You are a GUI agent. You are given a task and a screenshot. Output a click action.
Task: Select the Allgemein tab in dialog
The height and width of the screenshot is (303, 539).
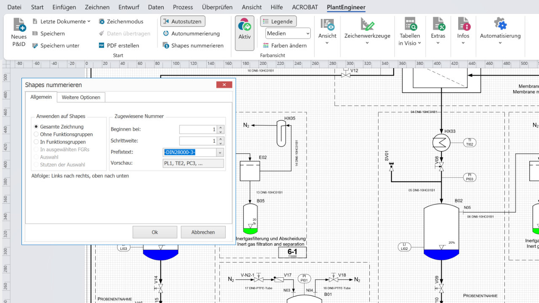pyautogui.click(x=41, y=97)
